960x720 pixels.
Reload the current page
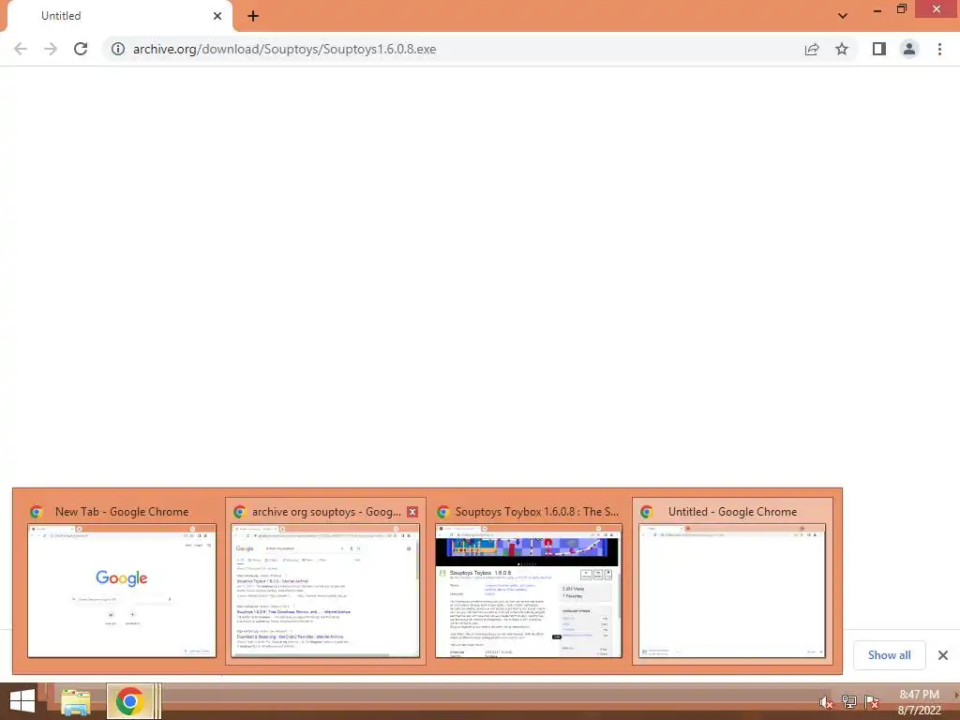(x=81, y=49)
